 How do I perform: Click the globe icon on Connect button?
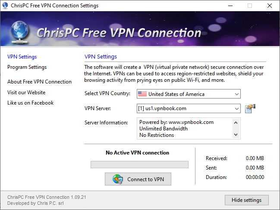(x=117, y=179)
